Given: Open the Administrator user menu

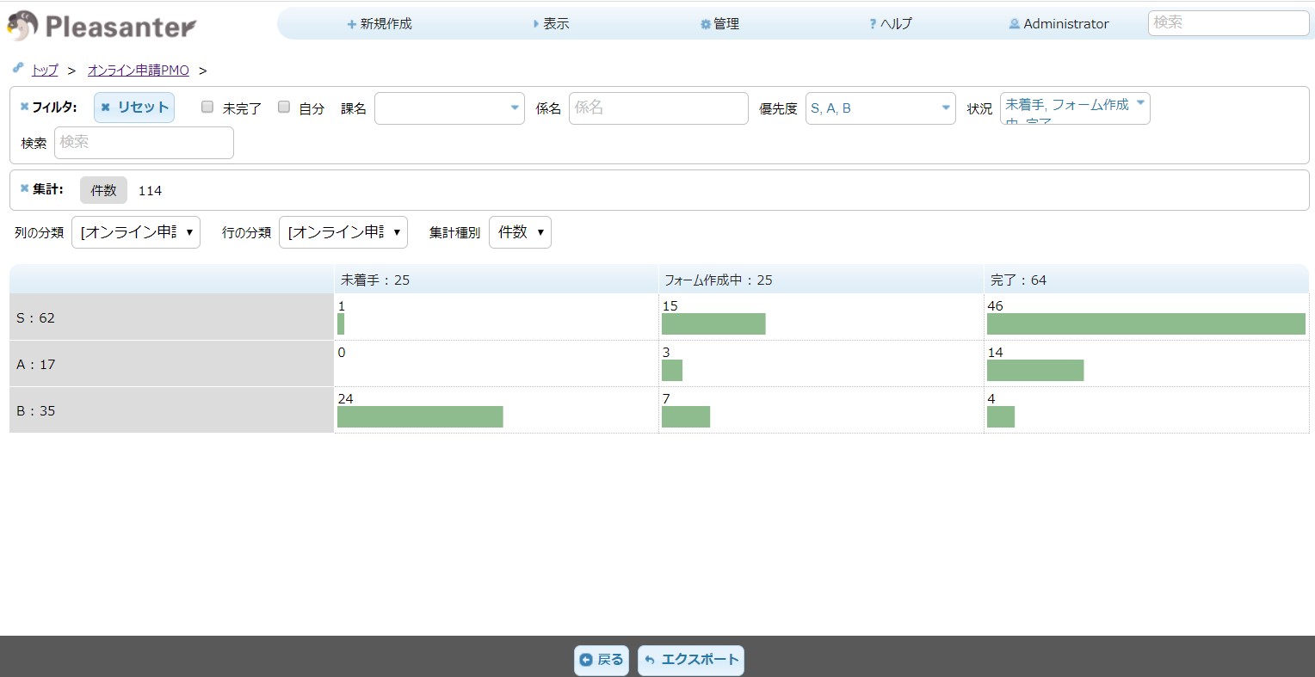Looking at the screenshot, I should pos(1059,24).
